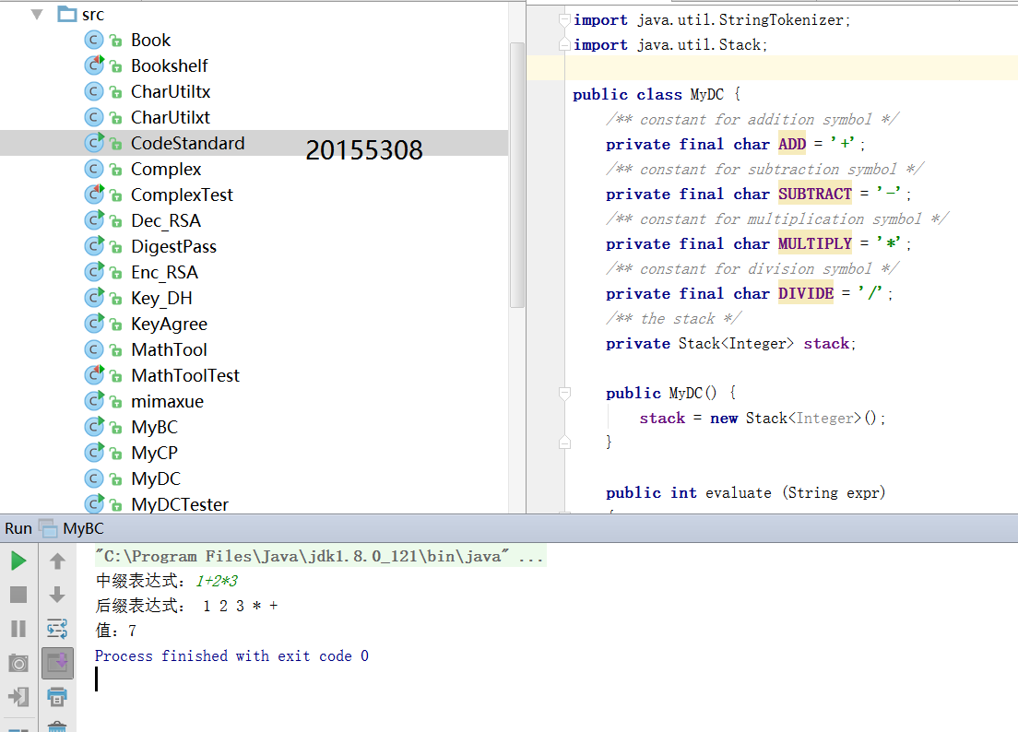Open the CharUtiltx class

(x=171, y=92)
